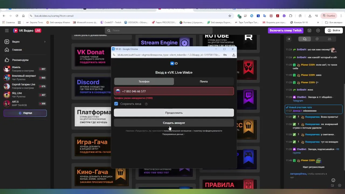The height and width of the screenshot is (194, 345).
Task: Open Все закладки bookmarks folder
Action: click(x=334, y=22)
